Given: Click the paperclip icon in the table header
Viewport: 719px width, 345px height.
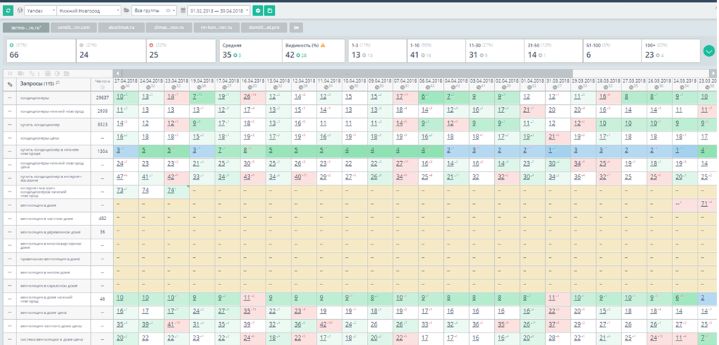Looking at the screenshot, I should [x=10, y=83].
